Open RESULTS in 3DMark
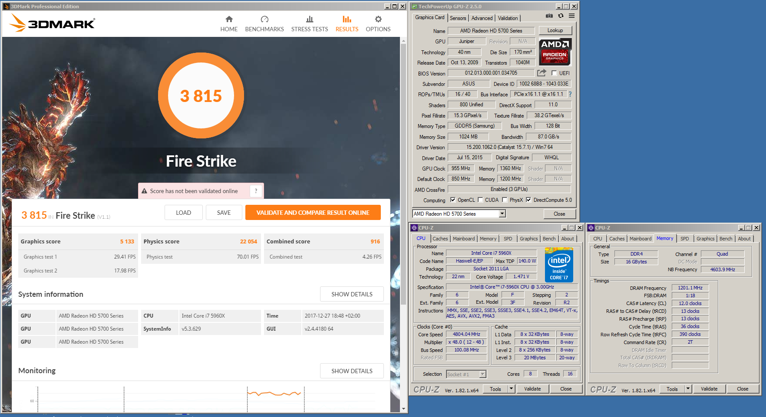This screenshot has height=417, width=766. (347, 24)
